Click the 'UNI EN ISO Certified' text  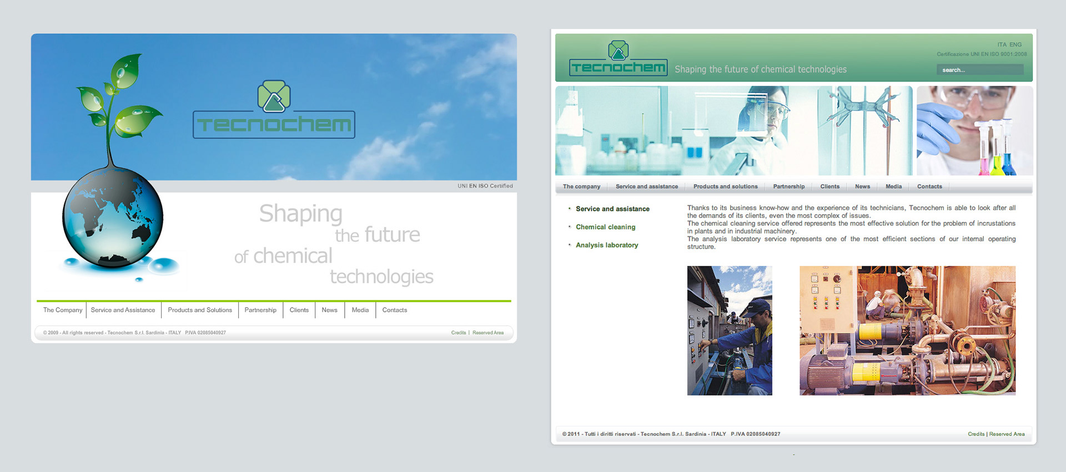coord(485,186)
